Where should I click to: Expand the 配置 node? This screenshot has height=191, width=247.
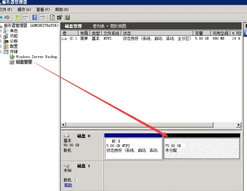point(1,46)
